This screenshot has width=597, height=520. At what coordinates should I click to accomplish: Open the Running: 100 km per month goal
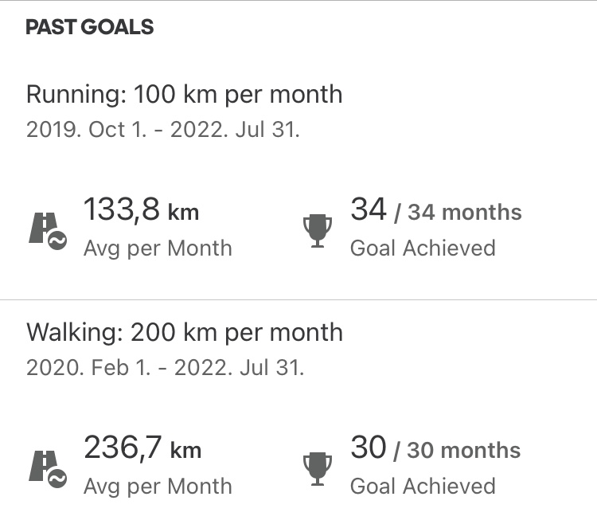coord(184,95)
